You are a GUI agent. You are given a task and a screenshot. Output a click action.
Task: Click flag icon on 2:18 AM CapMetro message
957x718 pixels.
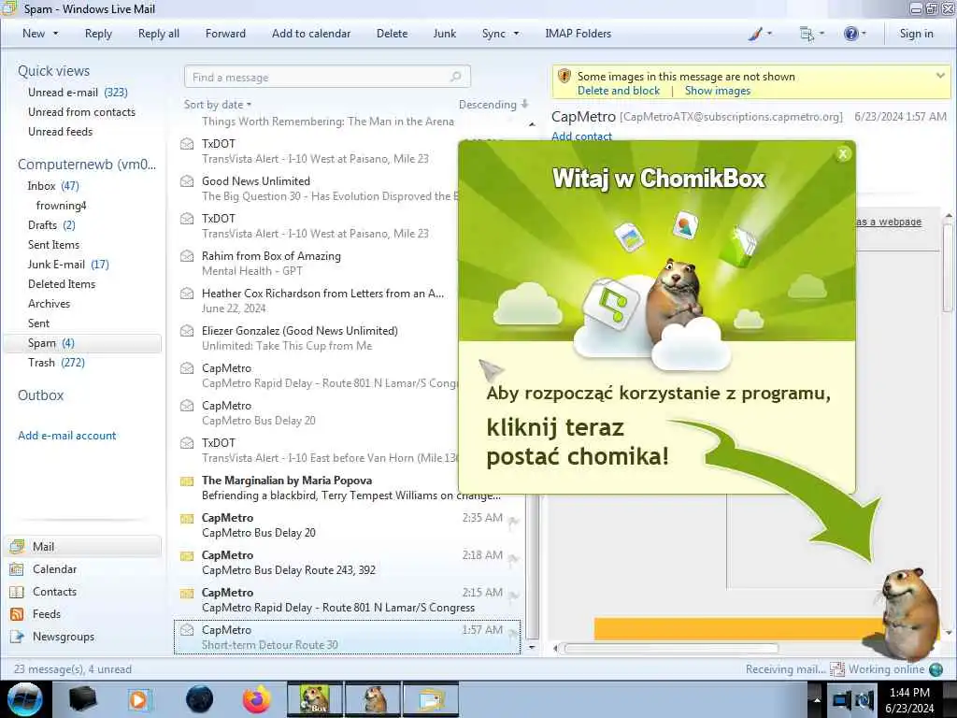(513, 559)
